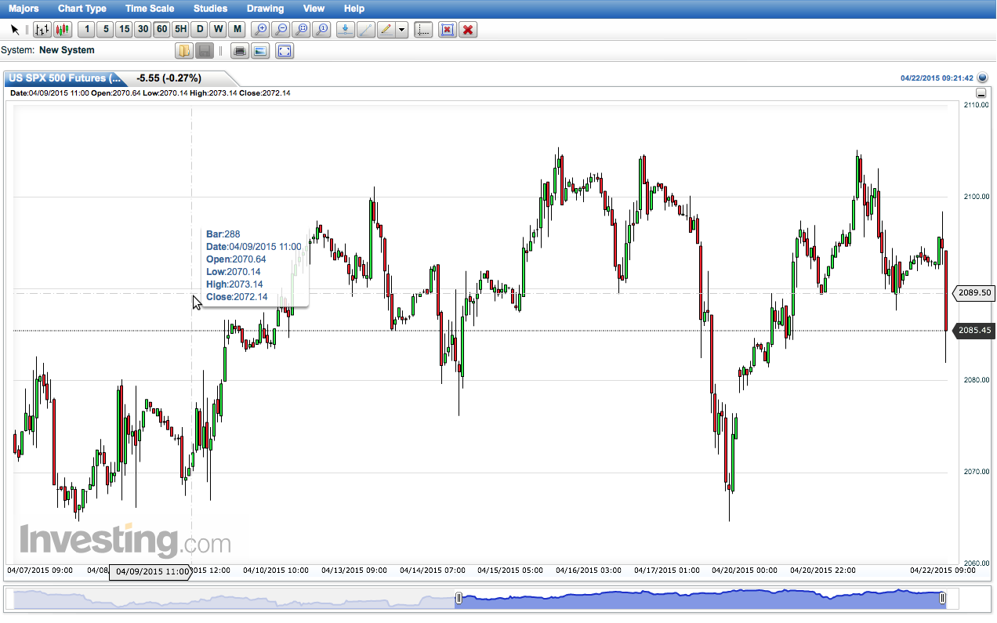Viewport: 997px width, 623px height.
Task: Remove all drawings with red X
Action: click(x=468, y=30)
